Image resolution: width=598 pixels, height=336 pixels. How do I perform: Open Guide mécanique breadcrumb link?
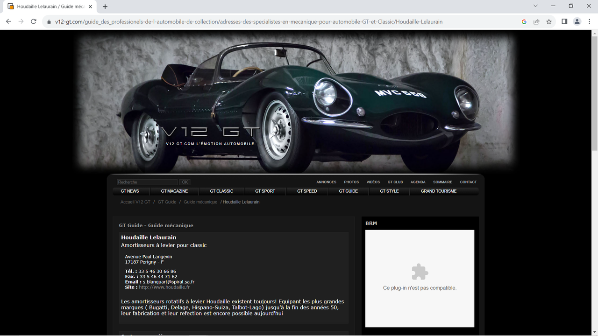200,202
